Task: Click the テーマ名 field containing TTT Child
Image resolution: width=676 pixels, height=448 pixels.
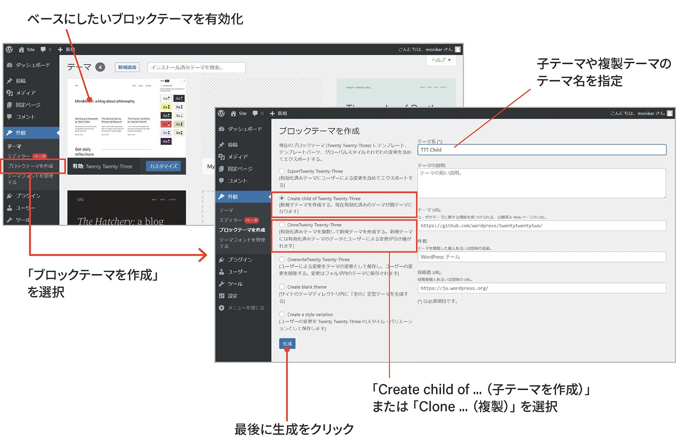Action: [x=542, y=150]
